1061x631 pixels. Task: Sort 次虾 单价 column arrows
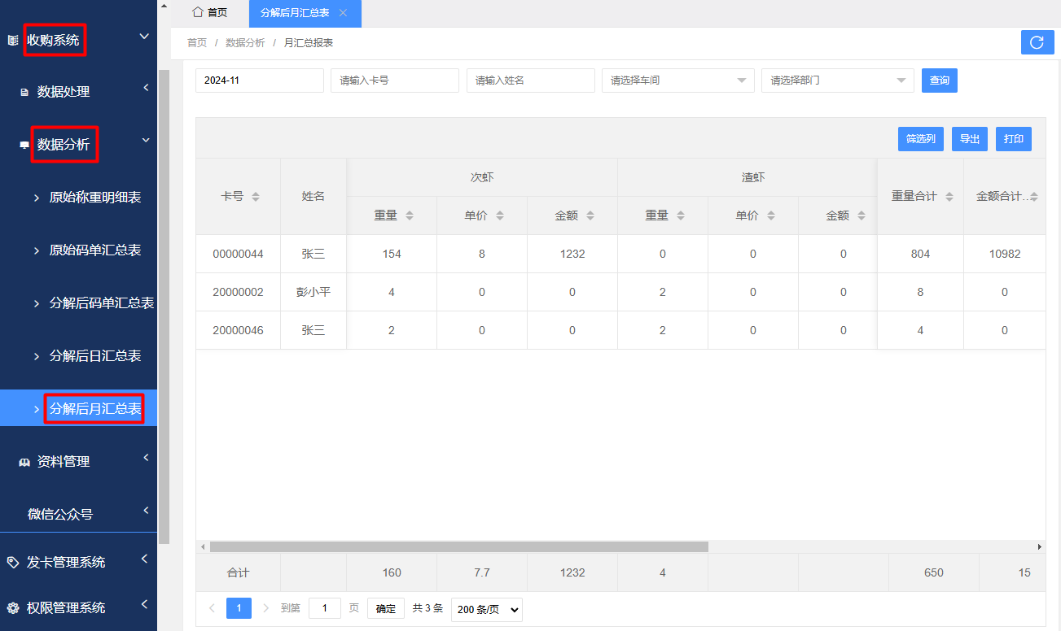[500, 215]
